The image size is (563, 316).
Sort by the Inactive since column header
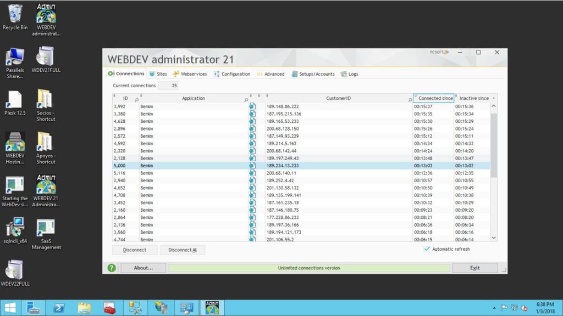click(x=474, y=98)
